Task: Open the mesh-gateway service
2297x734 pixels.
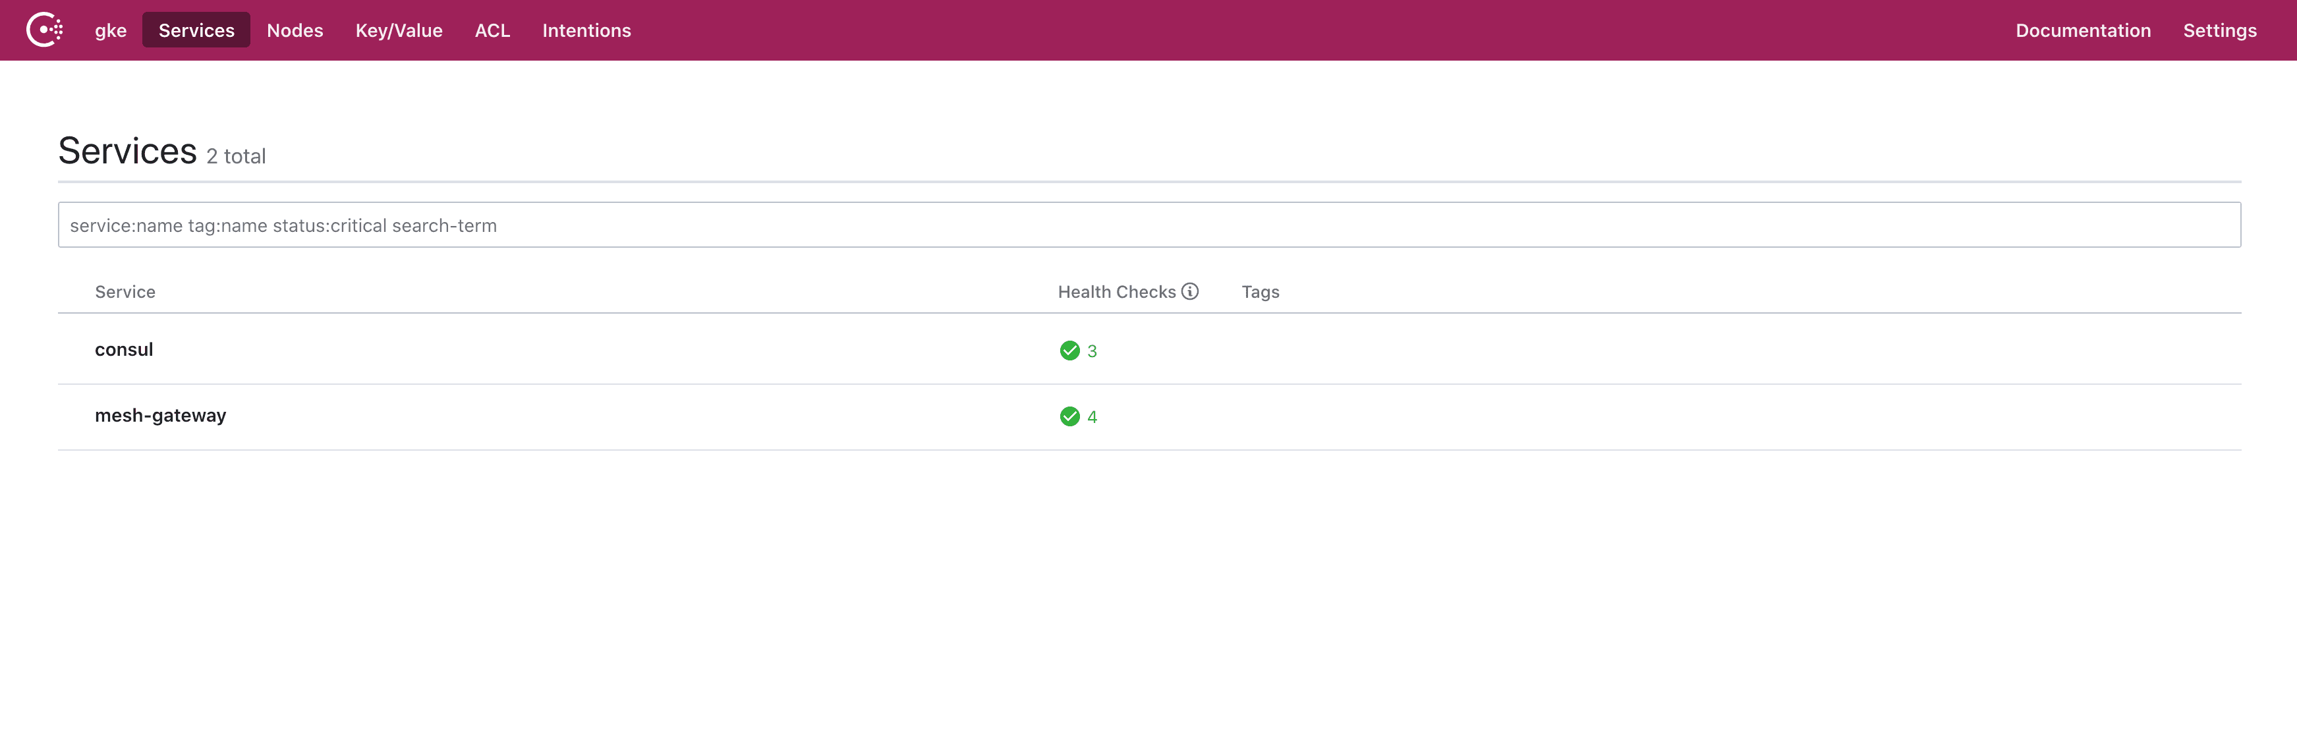Action: (x=161, y=416)
